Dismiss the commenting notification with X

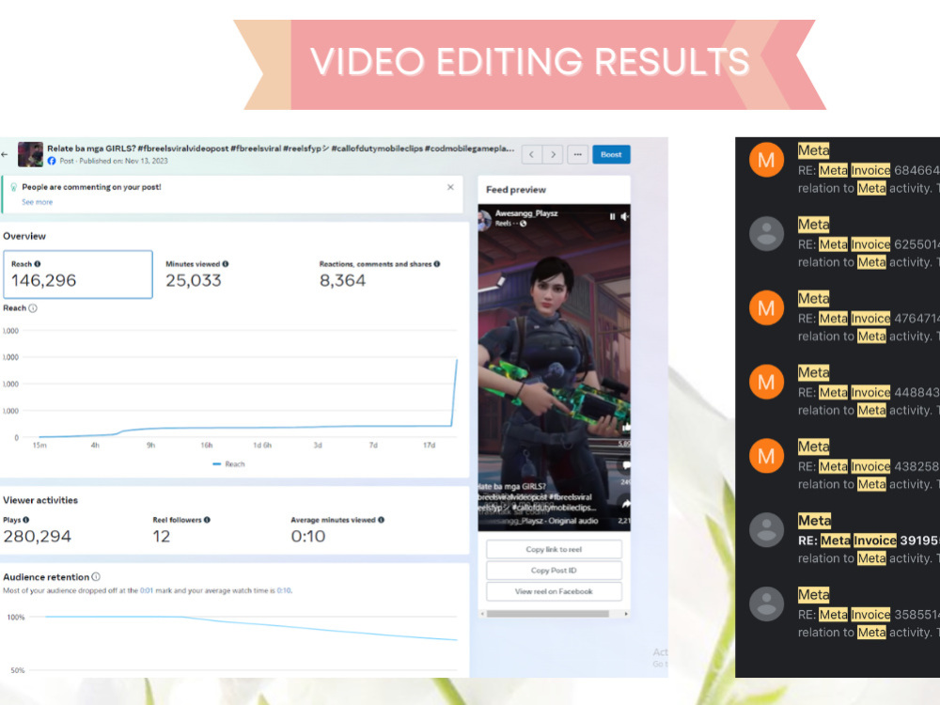point(451,187)
